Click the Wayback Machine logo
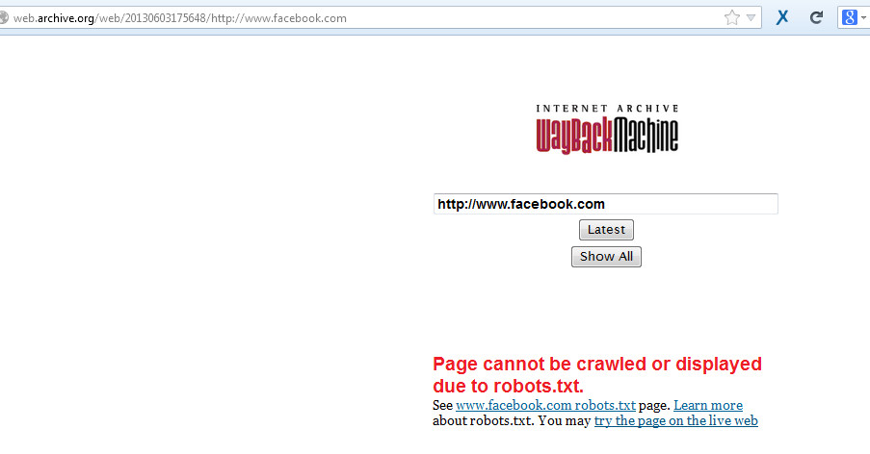Viewport: 870px width, 454px height. click(x=606, y=129)
